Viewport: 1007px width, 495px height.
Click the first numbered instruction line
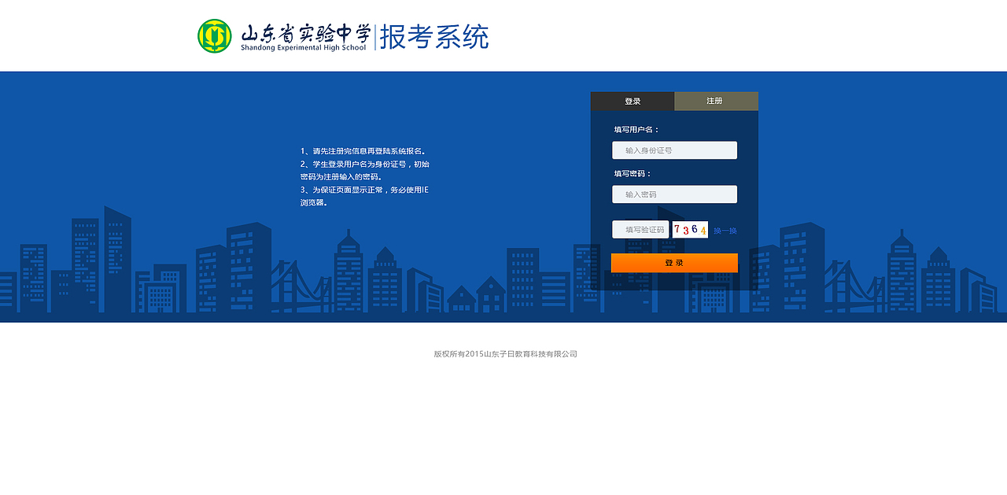click(363, 150)
